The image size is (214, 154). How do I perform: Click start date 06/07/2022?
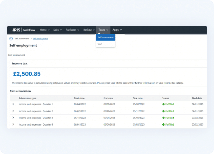[x=80, y=111]
